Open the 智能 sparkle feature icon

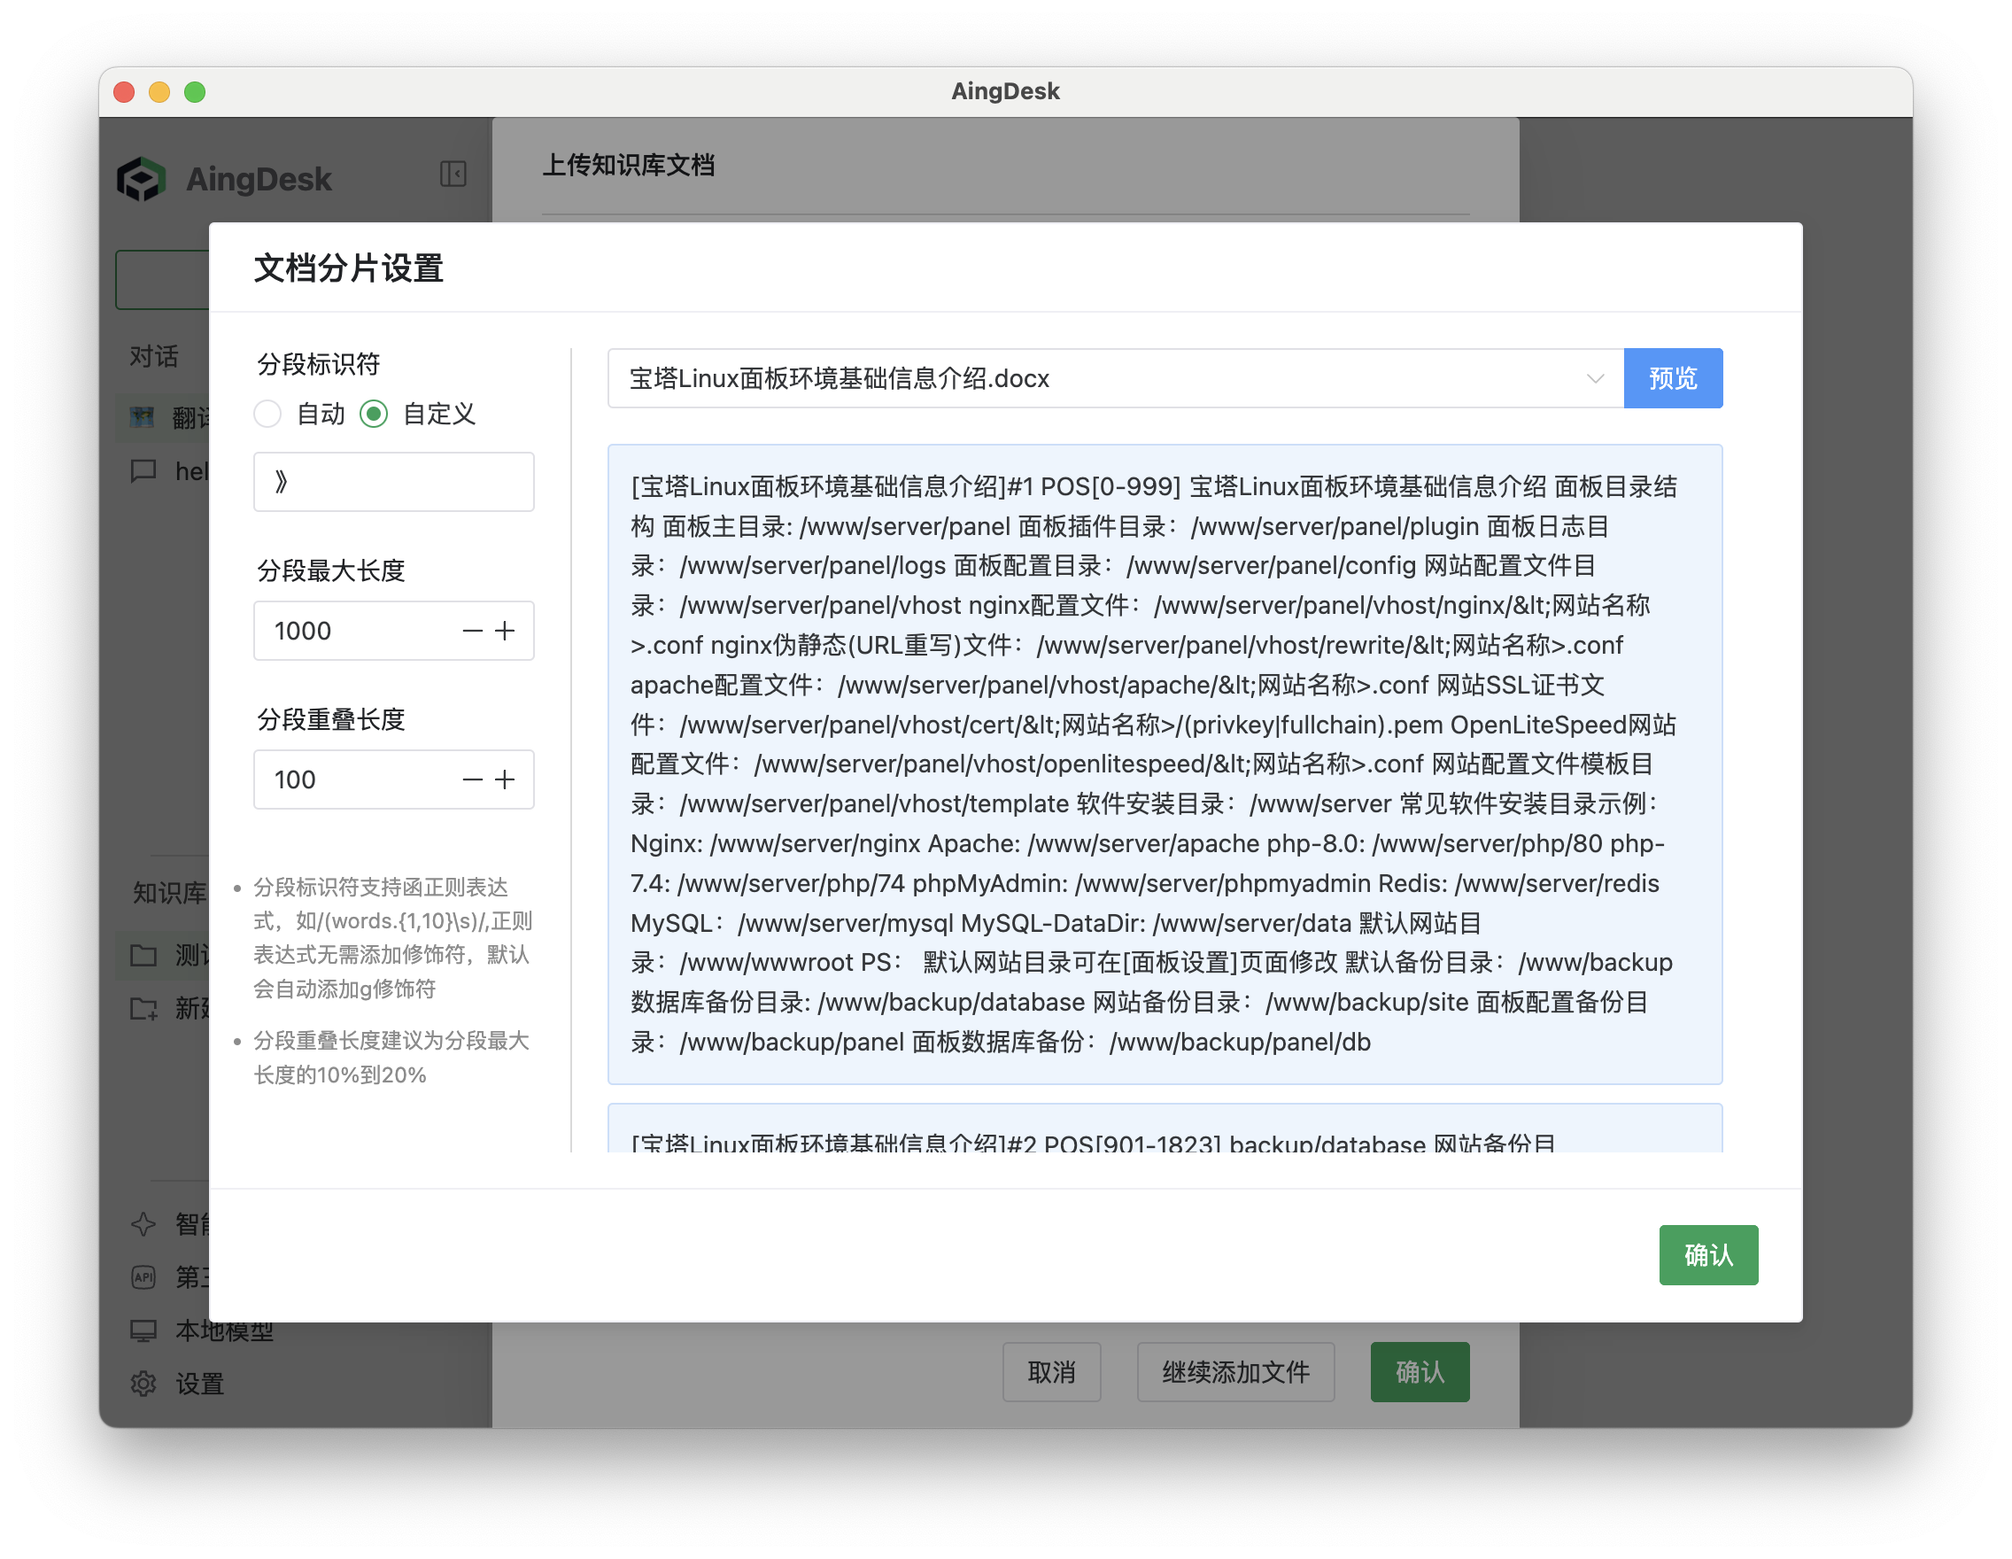[x=143, y=1225]
